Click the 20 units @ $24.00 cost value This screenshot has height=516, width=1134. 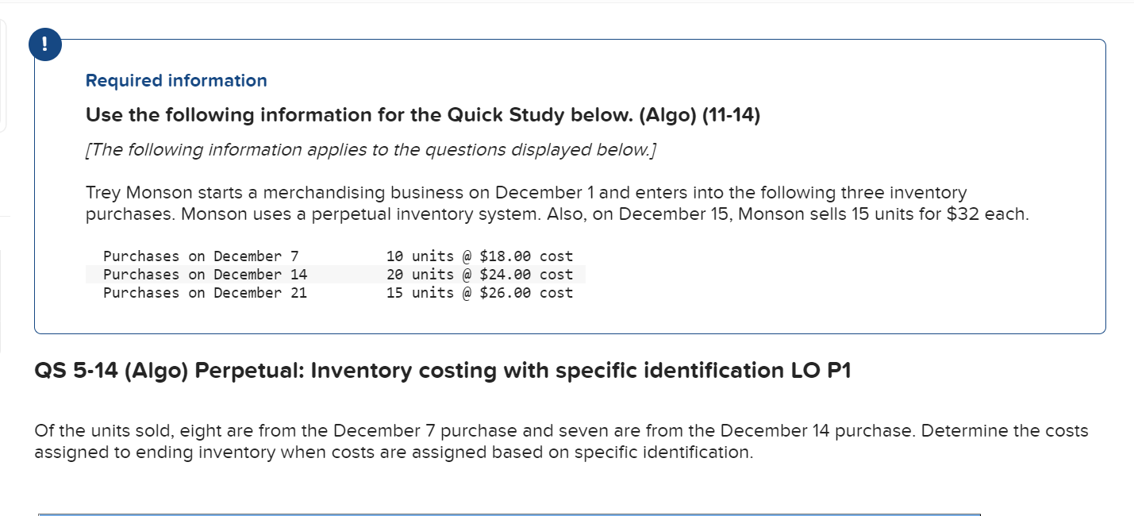pyautogui.click(x=479, y=275)
